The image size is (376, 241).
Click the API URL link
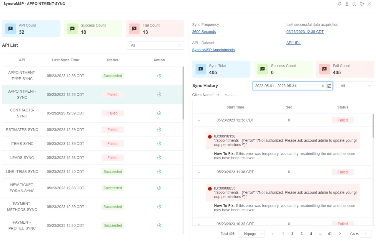tap(293, 43)
